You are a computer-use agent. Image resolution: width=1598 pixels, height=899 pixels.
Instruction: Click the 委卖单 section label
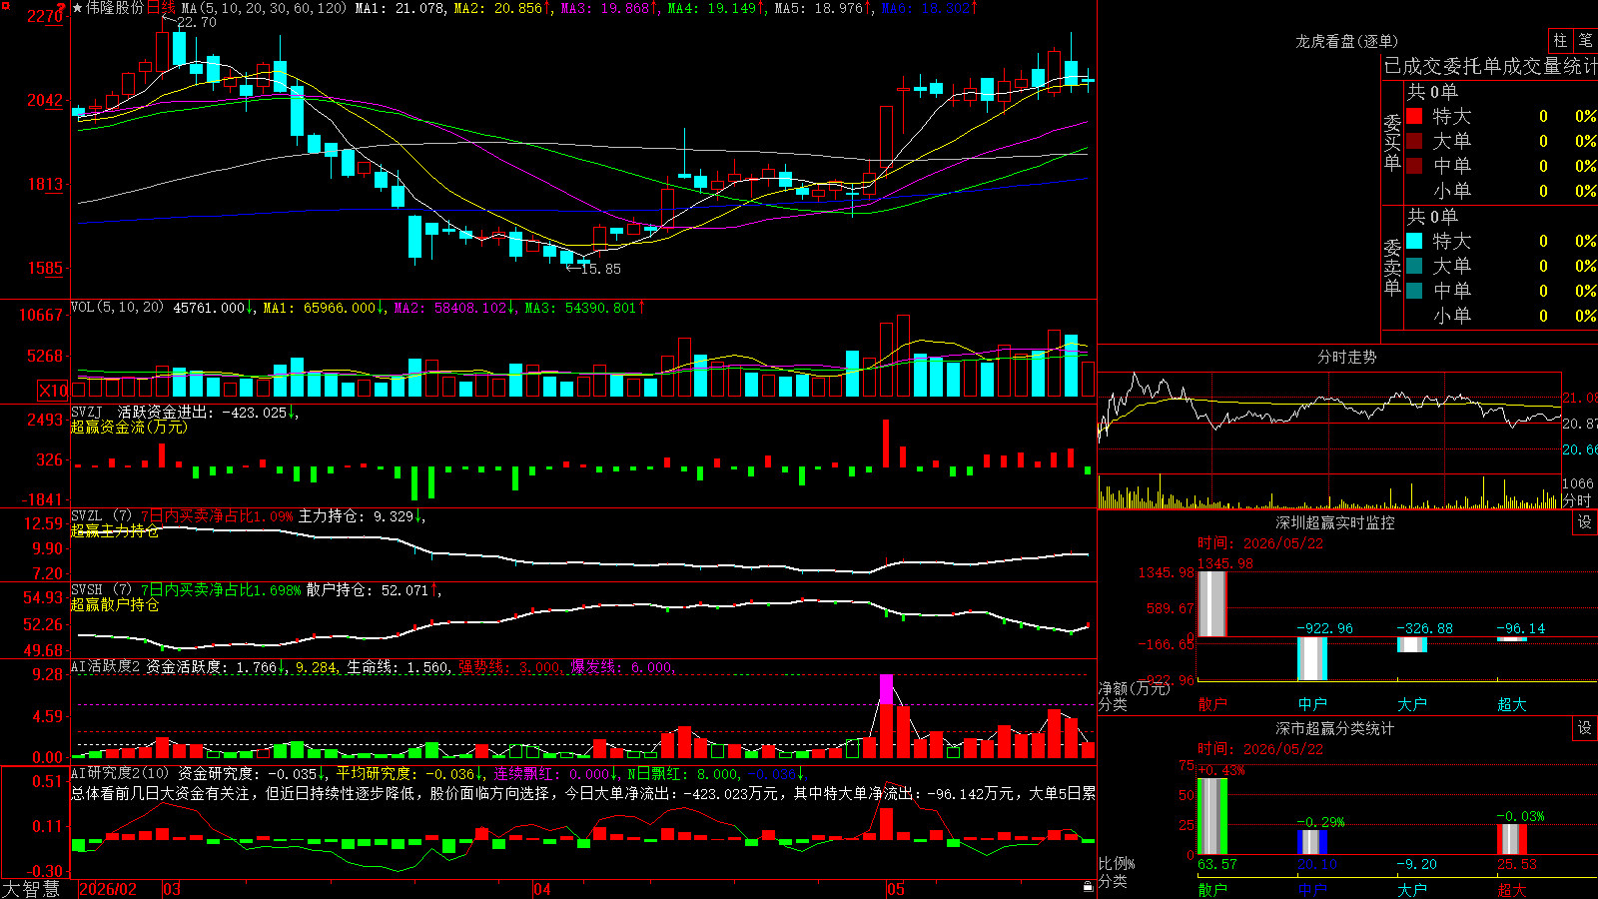1392,267
